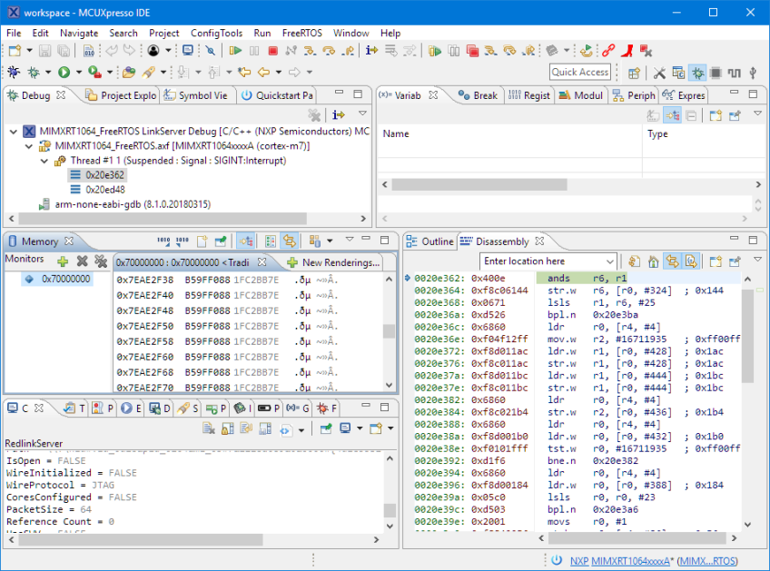Toggle Instruction Stepping Mode in main toolbar
This screenshot has height=571, width=770.
(371, 50)
